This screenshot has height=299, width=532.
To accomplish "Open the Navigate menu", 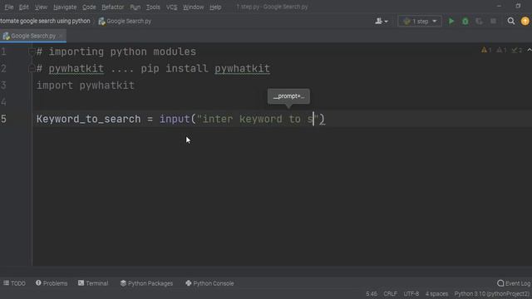I will pyautogui.click(x=65, y=7).
